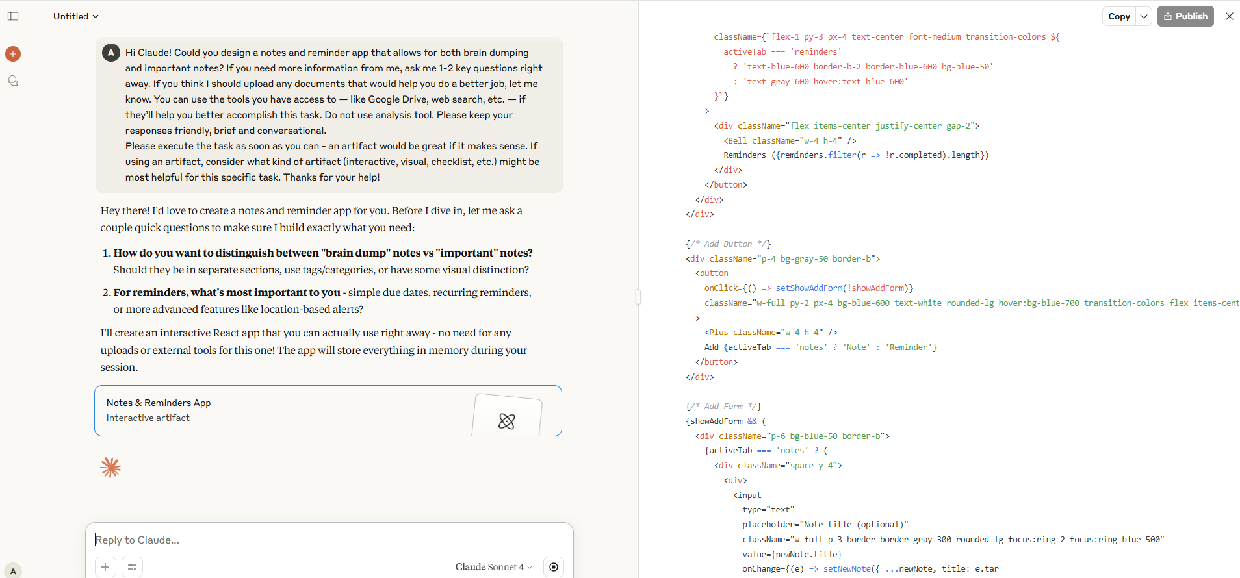Expand the Untitled chat title menu
Screen dimensions: 1240x578
76,16
